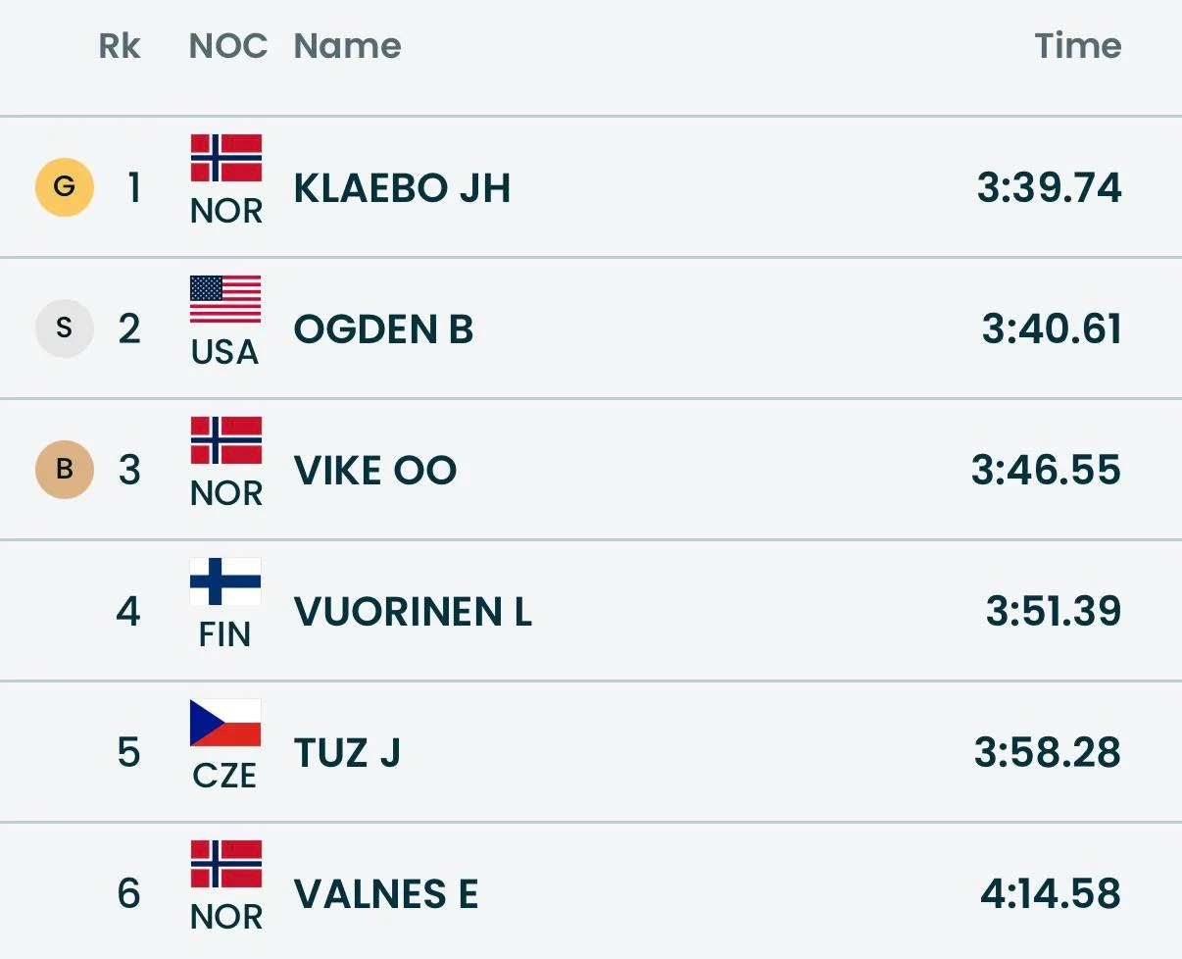Click the bronze medal B badge

(x=65, y=469)
